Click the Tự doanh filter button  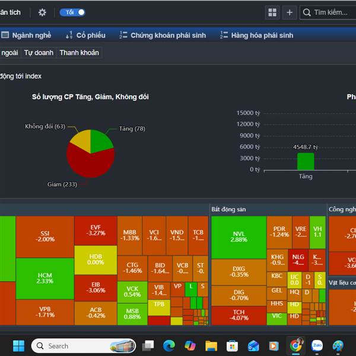pos(39,53)
